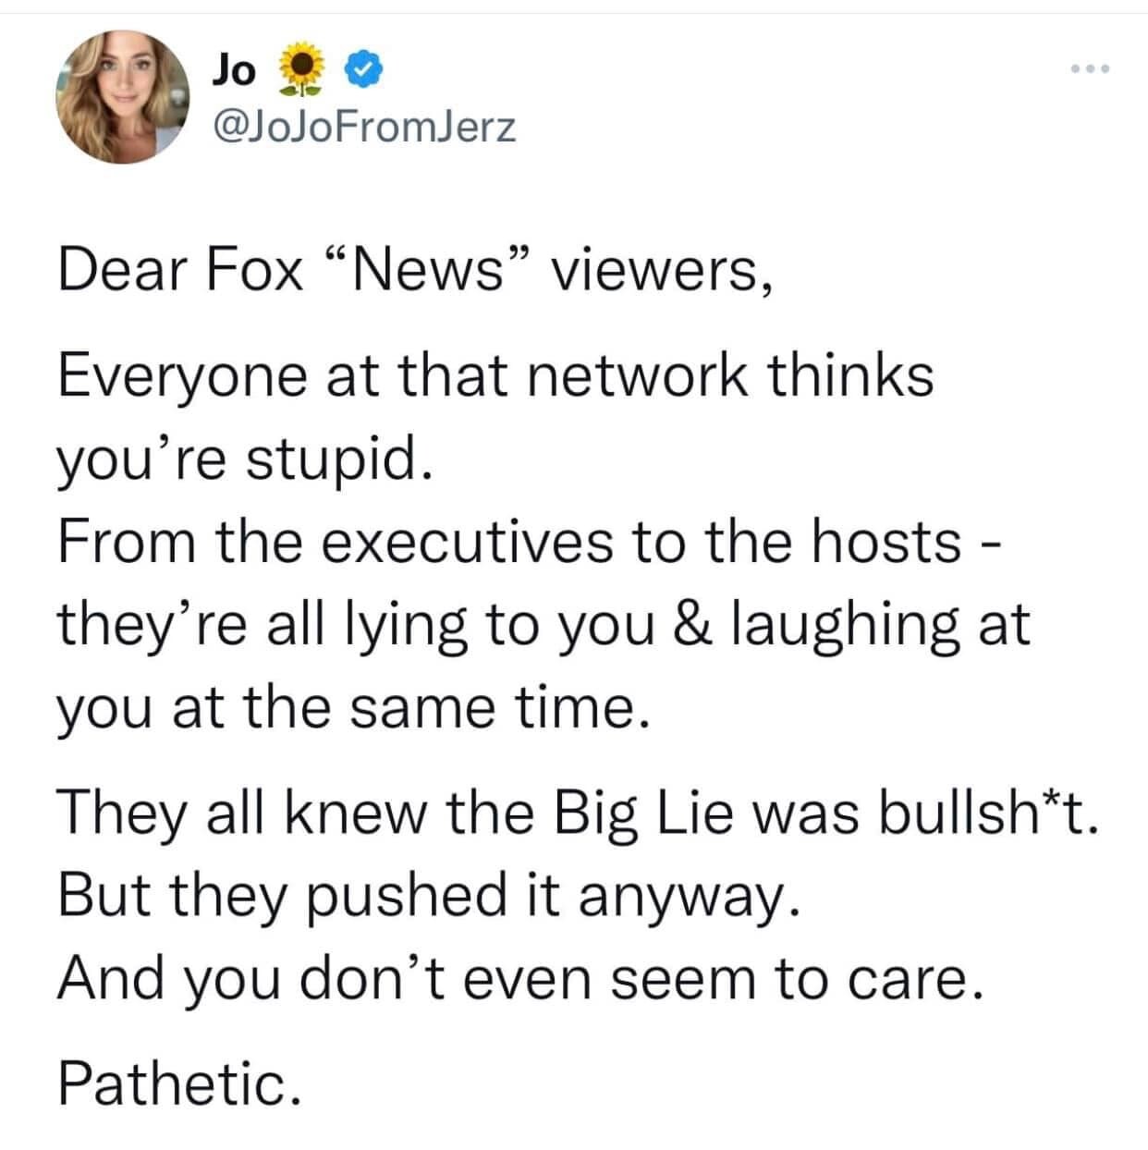Click the blue verified checkmark badge
This screenshot has height=1150, width=1148.
coord(360,68)
